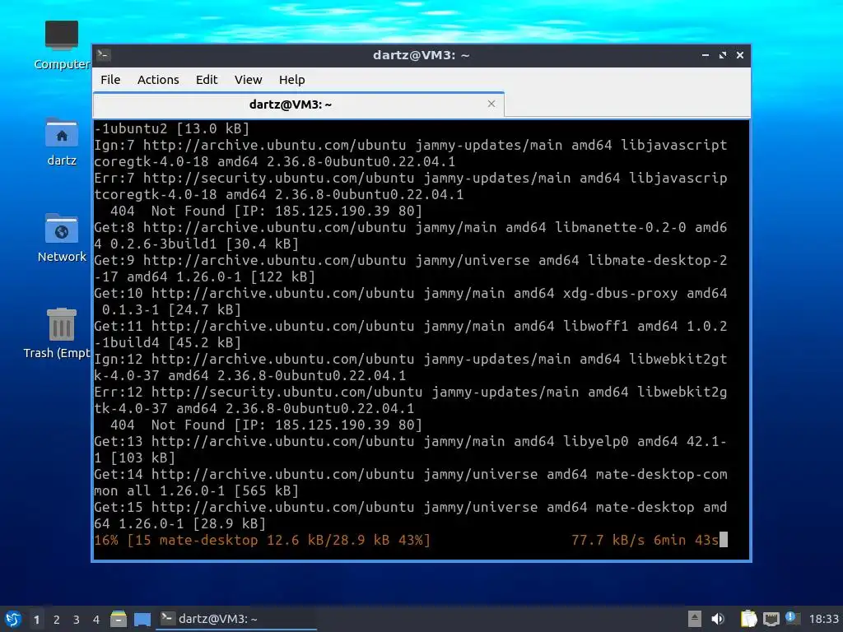
Task: Open the dartz home folder icon
Action: point(61,142)
